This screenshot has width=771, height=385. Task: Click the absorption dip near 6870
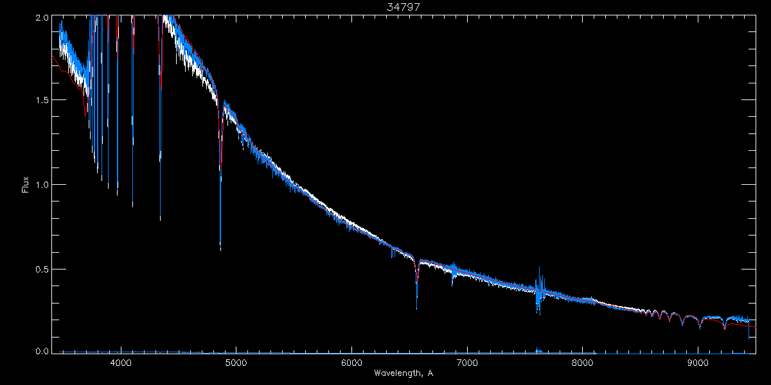(452, 275)
